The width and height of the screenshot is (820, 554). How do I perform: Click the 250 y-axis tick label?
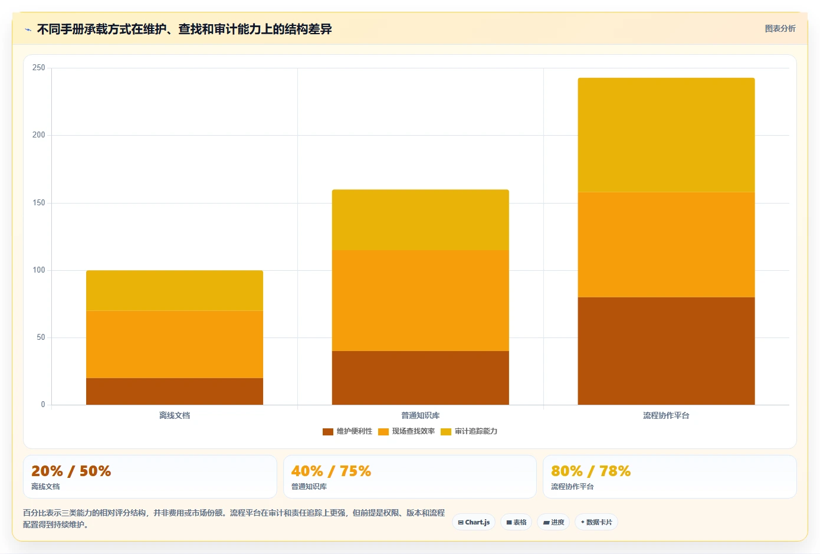click(39, 68)
